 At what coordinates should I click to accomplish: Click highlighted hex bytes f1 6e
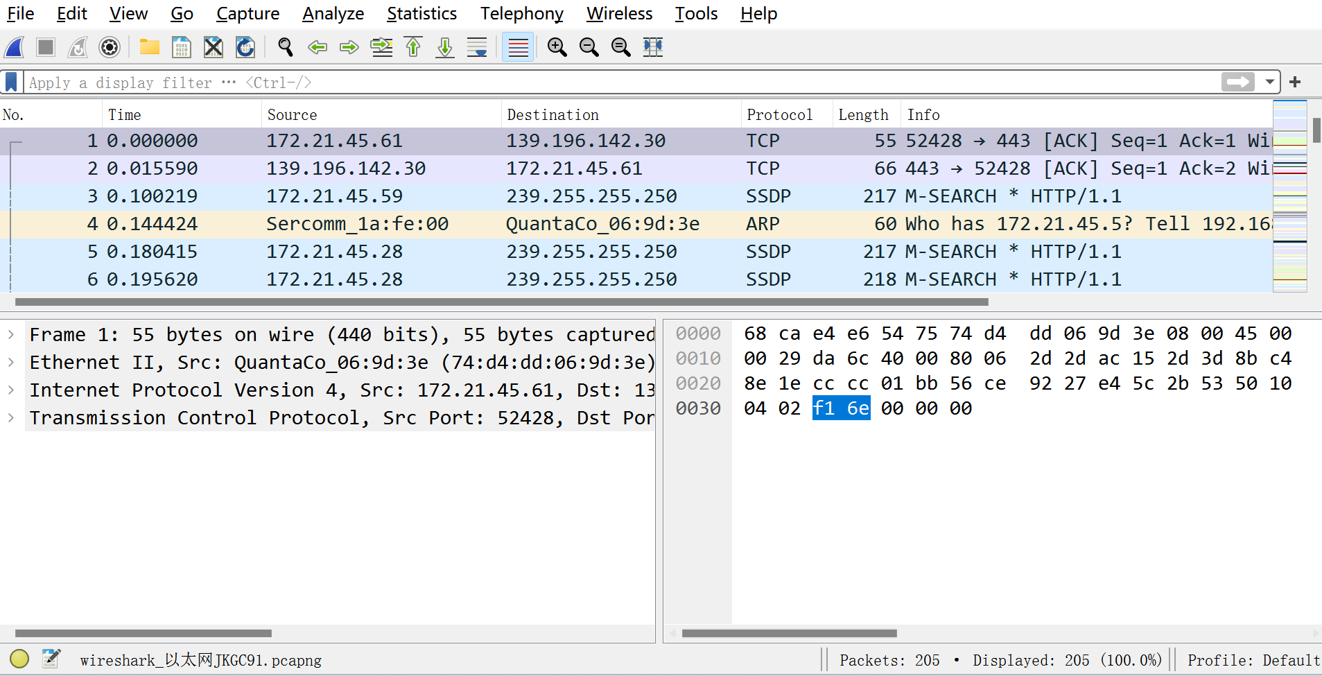[x=841, y=408]
